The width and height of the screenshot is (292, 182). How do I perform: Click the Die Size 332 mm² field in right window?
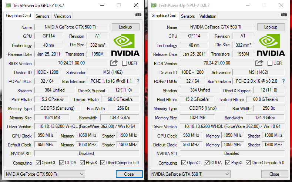tap(243, 45)
